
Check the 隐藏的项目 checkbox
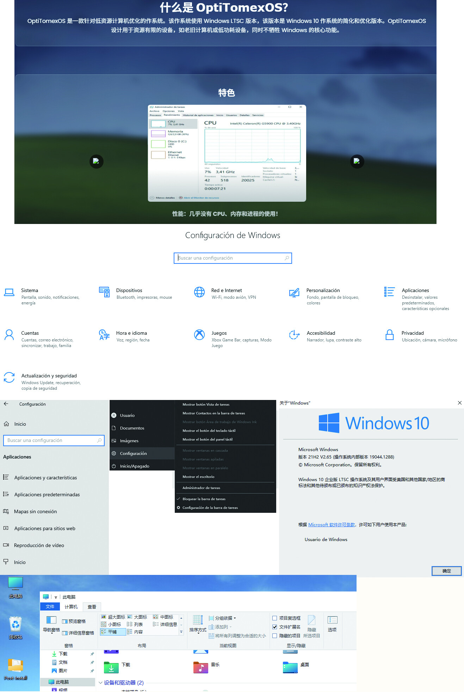pos(275,636)
